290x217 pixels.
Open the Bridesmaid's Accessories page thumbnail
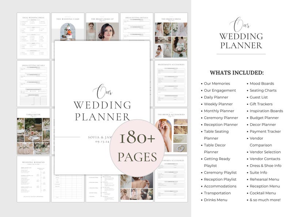171,84
